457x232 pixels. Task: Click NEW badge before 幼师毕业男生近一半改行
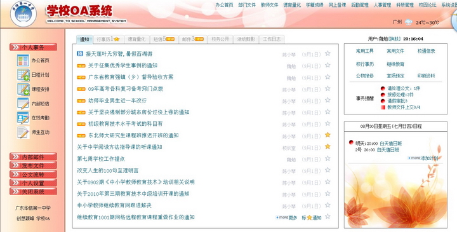81,100
